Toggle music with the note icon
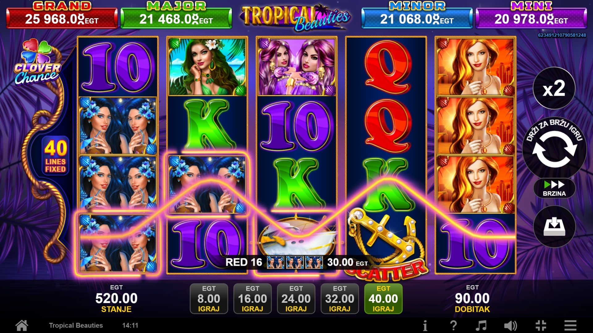Image resolution: width=593 pixels, height=333 pixels. pyautogui.click(x=481, y=325)
